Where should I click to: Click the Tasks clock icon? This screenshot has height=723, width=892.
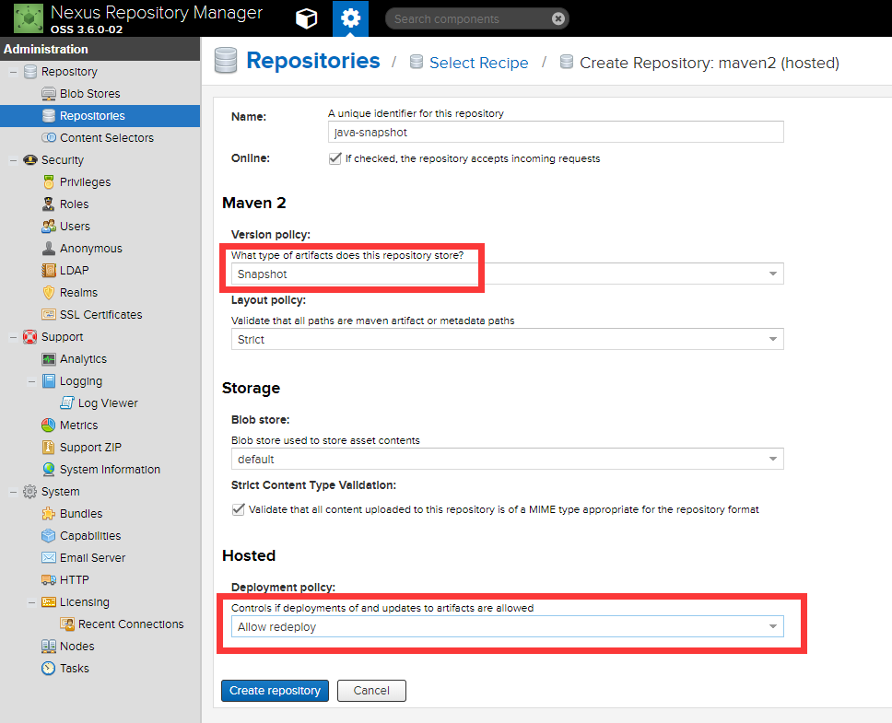click(49, 669)
